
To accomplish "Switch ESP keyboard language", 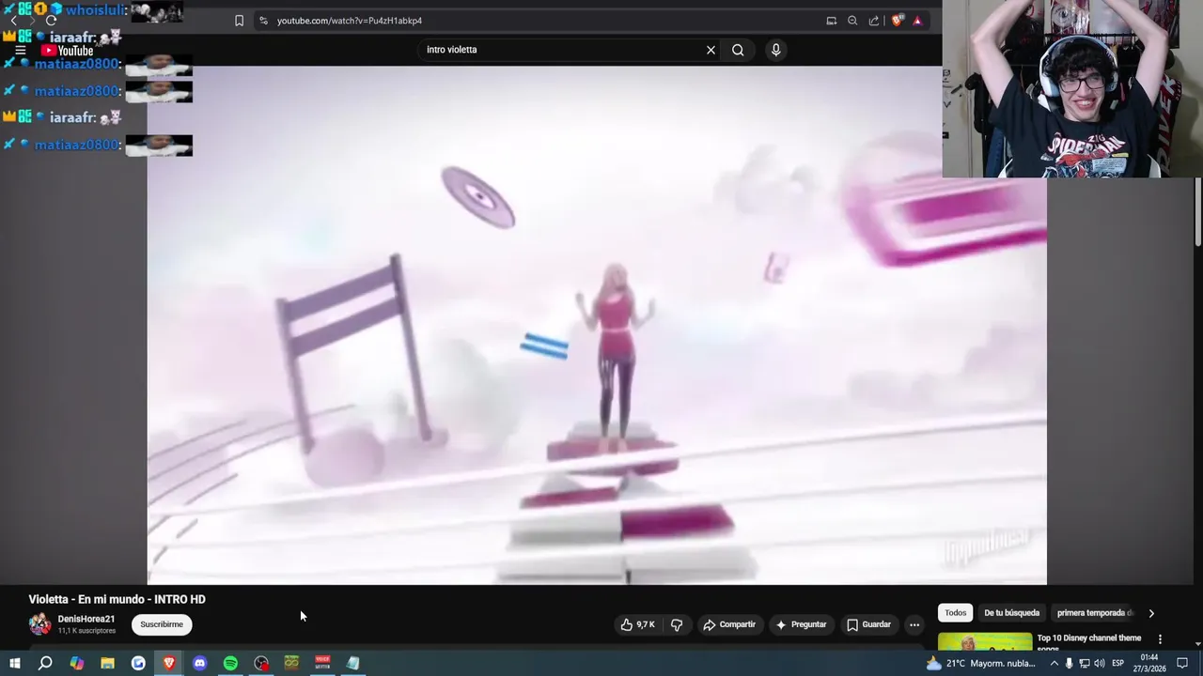I will [x=1118, y=663].
